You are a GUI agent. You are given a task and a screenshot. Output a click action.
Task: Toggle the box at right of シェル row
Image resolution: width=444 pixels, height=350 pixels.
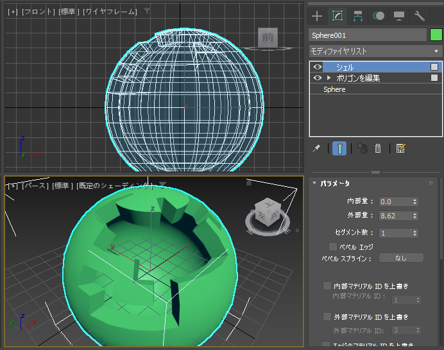(x=434, y=67)
